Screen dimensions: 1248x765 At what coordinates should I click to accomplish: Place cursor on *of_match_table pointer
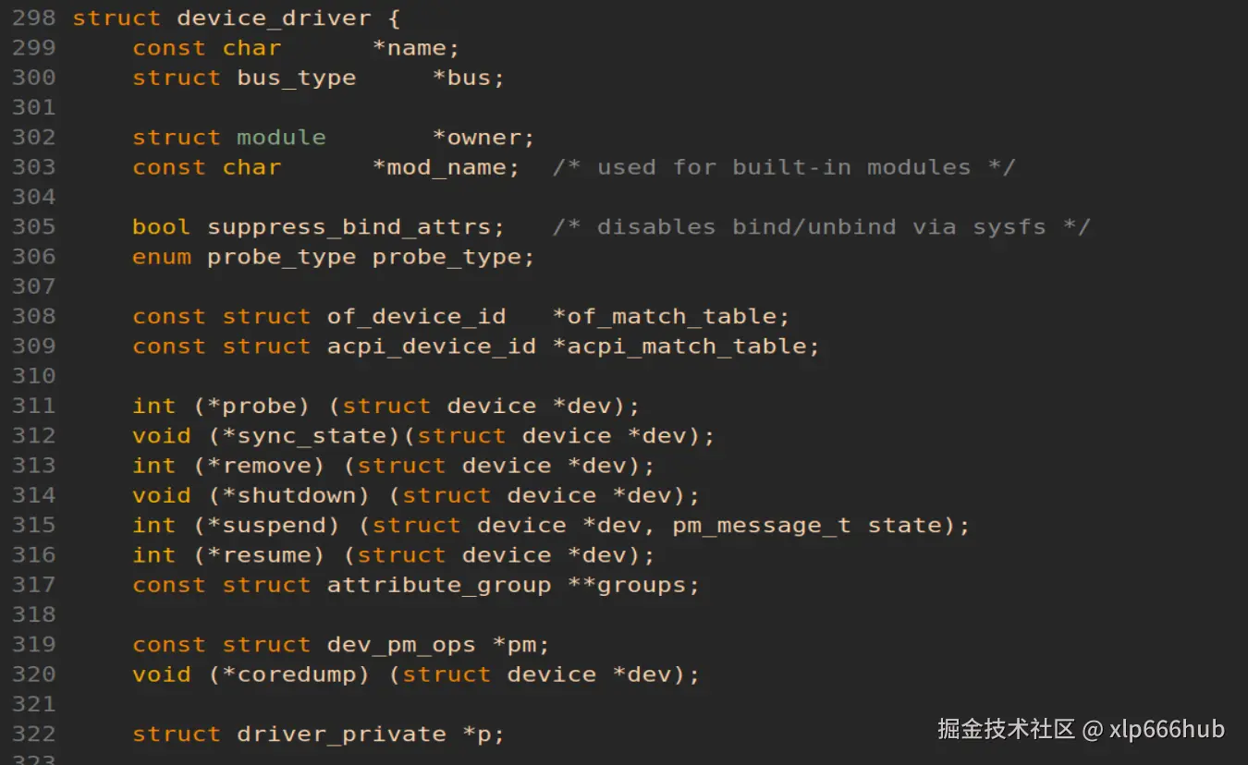pos(670,317)
